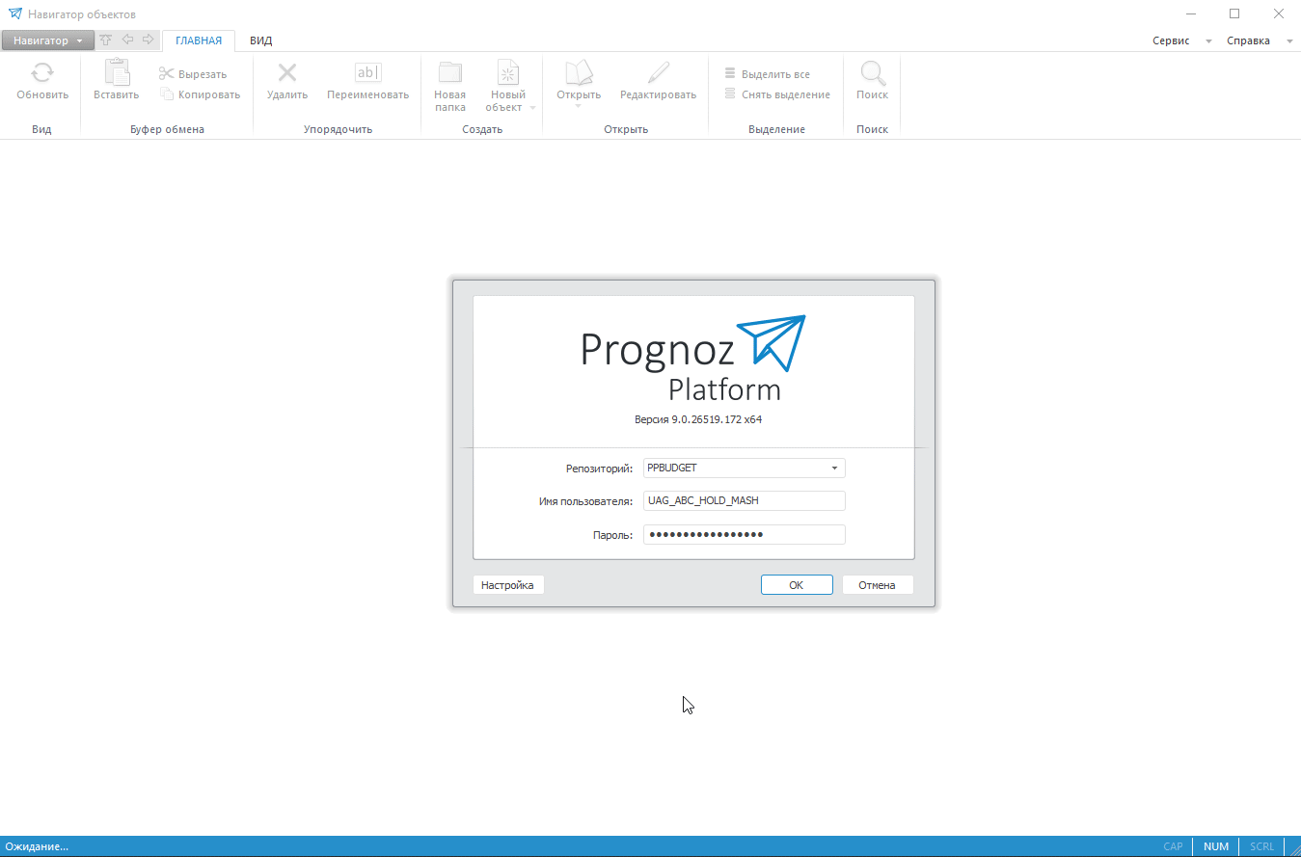
Task: Click the up-level arrow in the quick toolbar
Action: [x=106, y=40]
